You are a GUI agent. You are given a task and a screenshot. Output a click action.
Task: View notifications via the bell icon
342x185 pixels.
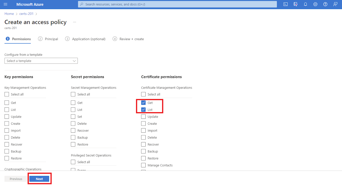click(x=305, y=4)
